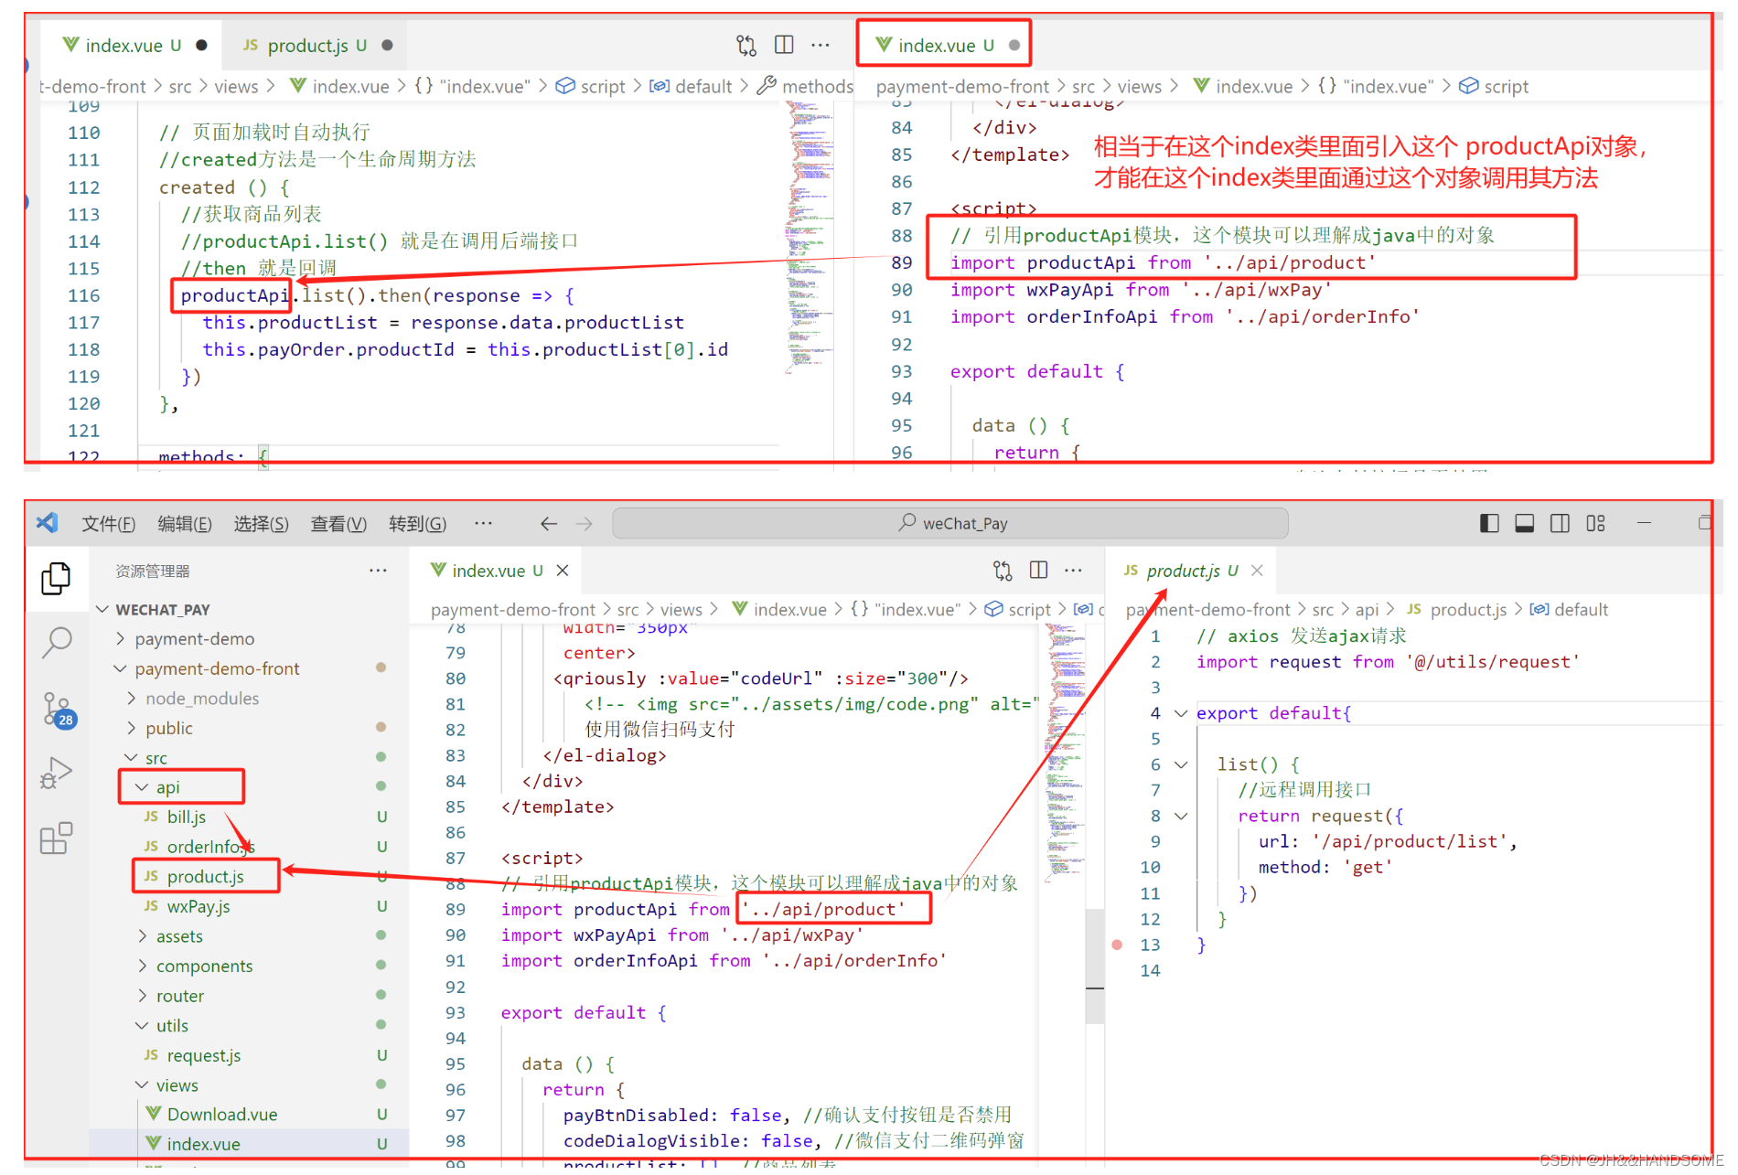Toggle secondary sidebar layout icon
This screenshot has height=1175, width=1738.
(x=1561, y=523)
